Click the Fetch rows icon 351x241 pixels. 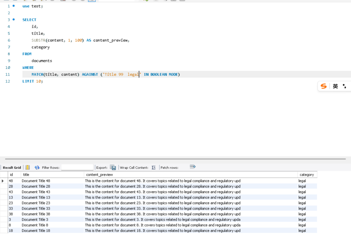pyautogui.click(x=192, y=167)
